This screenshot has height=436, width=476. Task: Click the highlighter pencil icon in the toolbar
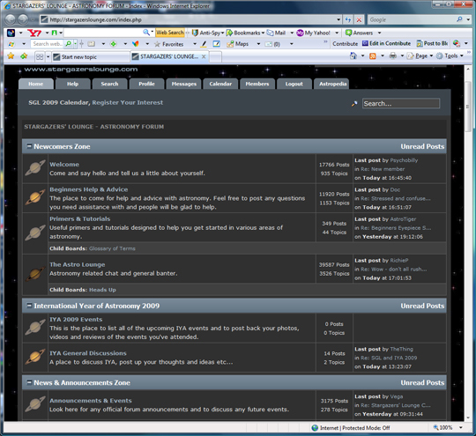coord(204,44)
